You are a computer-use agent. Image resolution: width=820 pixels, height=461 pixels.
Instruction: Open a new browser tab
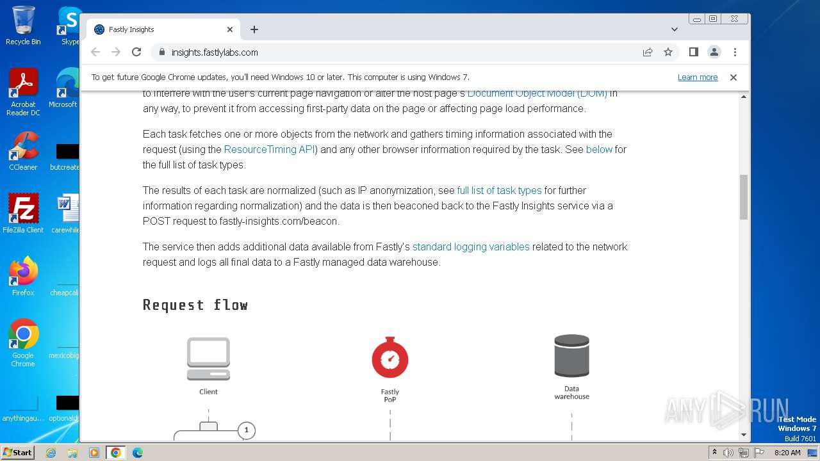pos(254,29)
